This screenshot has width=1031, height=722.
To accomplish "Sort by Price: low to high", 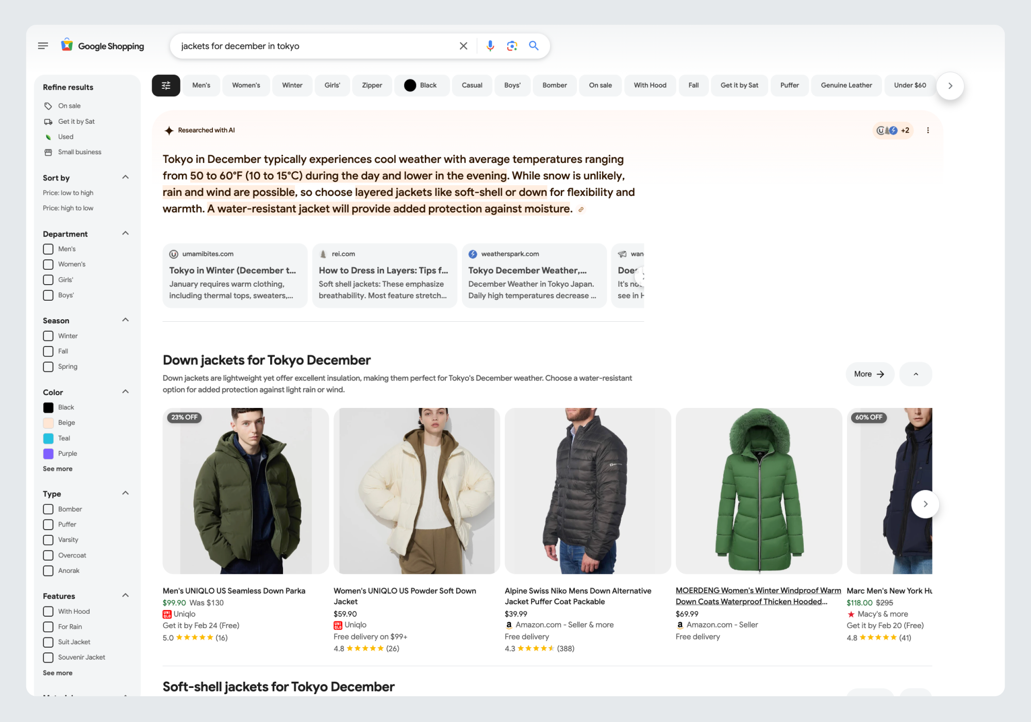I will tap(68, 193).
